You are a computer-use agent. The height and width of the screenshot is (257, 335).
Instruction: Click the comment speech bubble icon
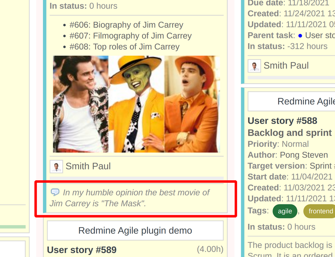pyautogui.click(x=55, y=192)
